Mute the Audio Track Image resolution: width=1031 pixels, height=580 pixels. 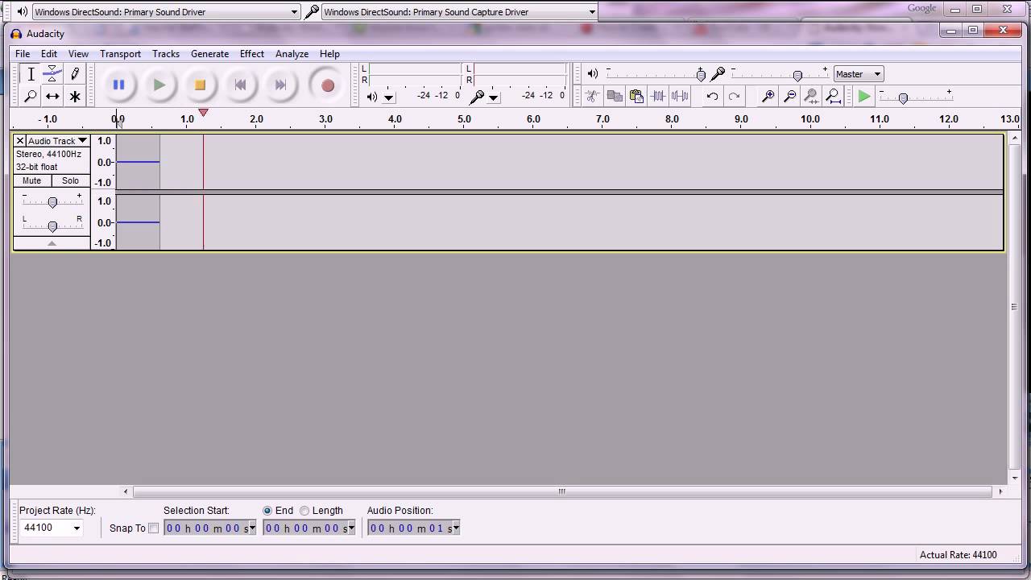click(32, 180)
